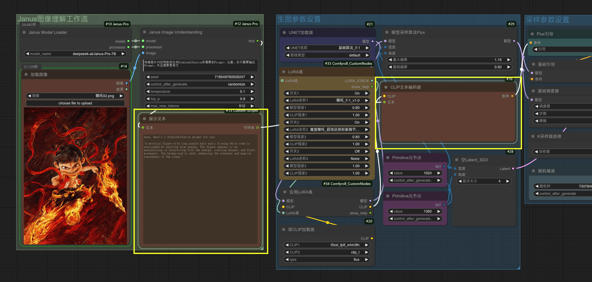Click the LORA_STACK output port
Screen dimensions: 592x282
[372, 81]
